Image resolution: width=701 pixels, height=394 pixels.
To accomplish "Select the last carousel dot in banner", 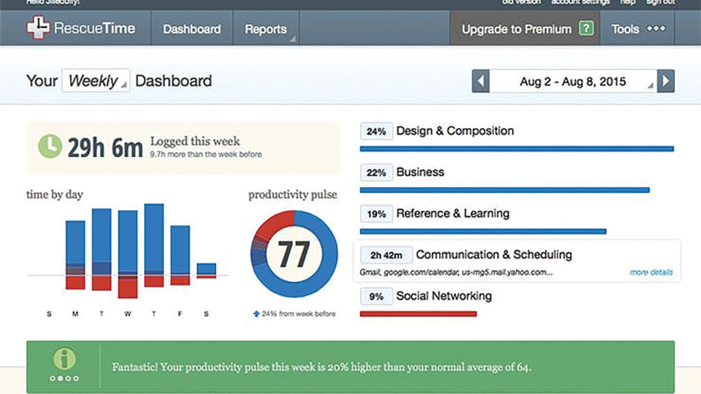I will pos(75,378).
